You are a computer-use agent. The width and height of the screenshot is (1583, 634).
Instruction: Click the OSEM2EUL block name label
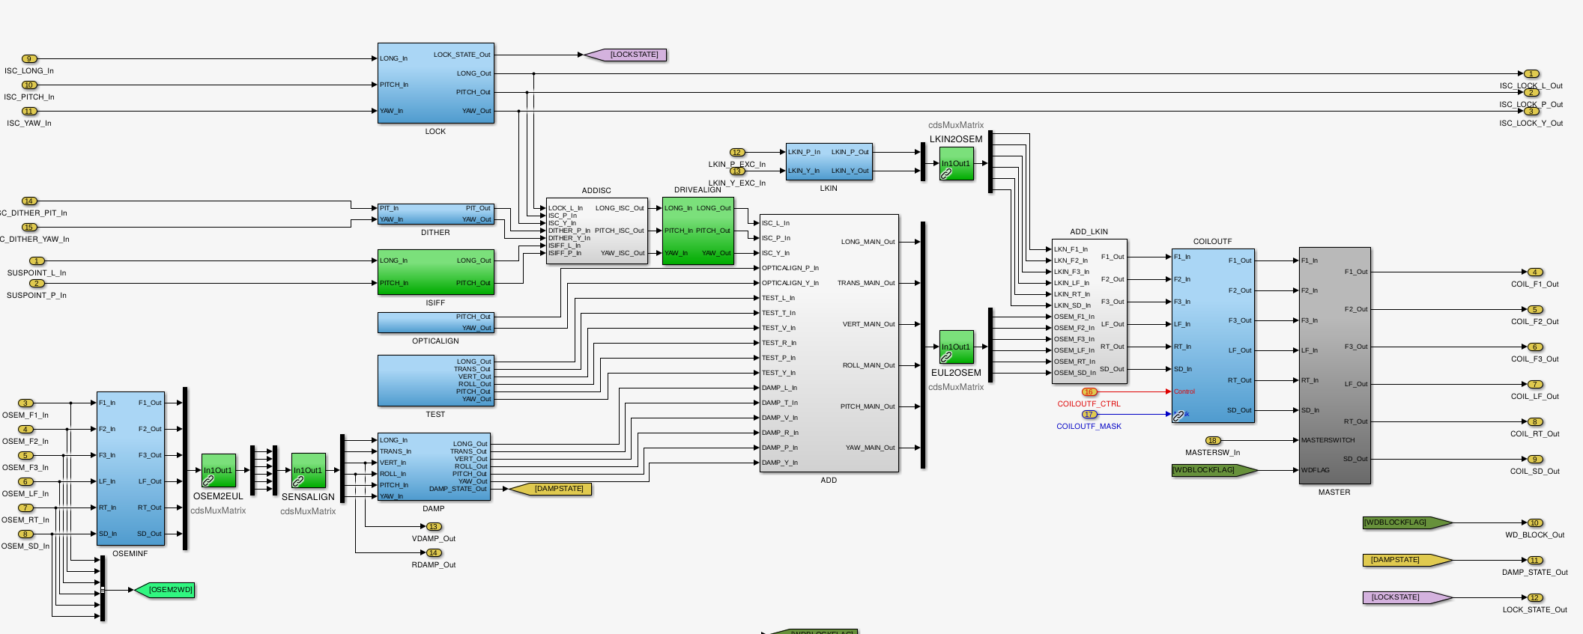tap(218, 496)
